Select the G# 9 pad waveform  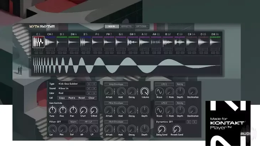click(132, 42)
